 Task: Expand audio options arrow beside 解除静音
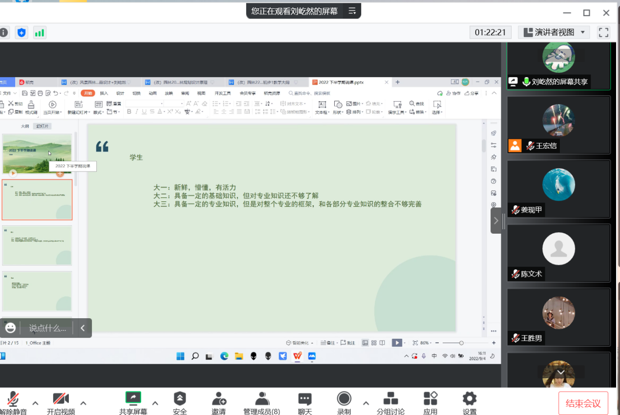[x=35, y=403]
